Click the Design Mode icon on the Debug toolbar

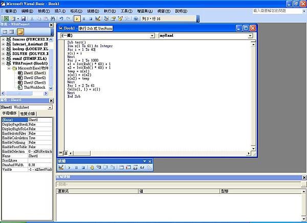pos(61,167)
